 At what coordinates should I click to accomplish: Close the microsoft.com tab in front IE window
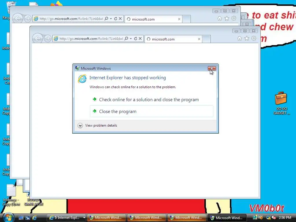[199, 39]
